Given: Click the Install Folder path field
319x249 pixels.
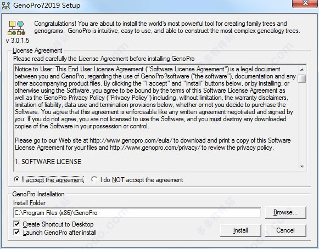Looking at the screenshot, I should click(x=137, y=213).
